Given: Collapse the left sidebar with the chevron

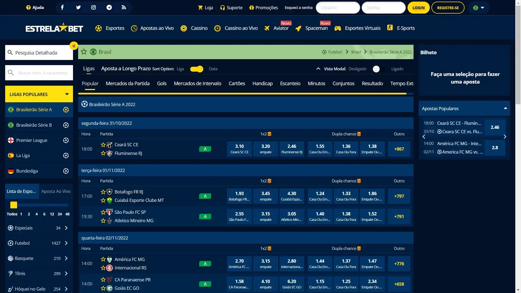Looking at the screenshot, I should point(74,46).
